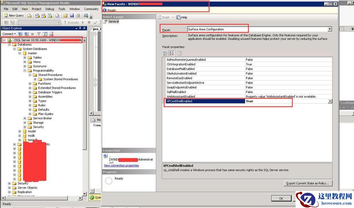Click the Refresh icon in Object Explorer

point(45,34)
